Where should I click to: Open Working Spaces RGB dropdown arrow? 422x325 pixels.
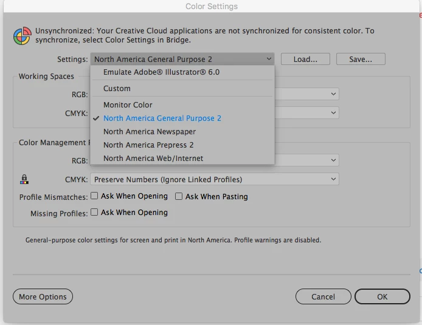point(333,94)
